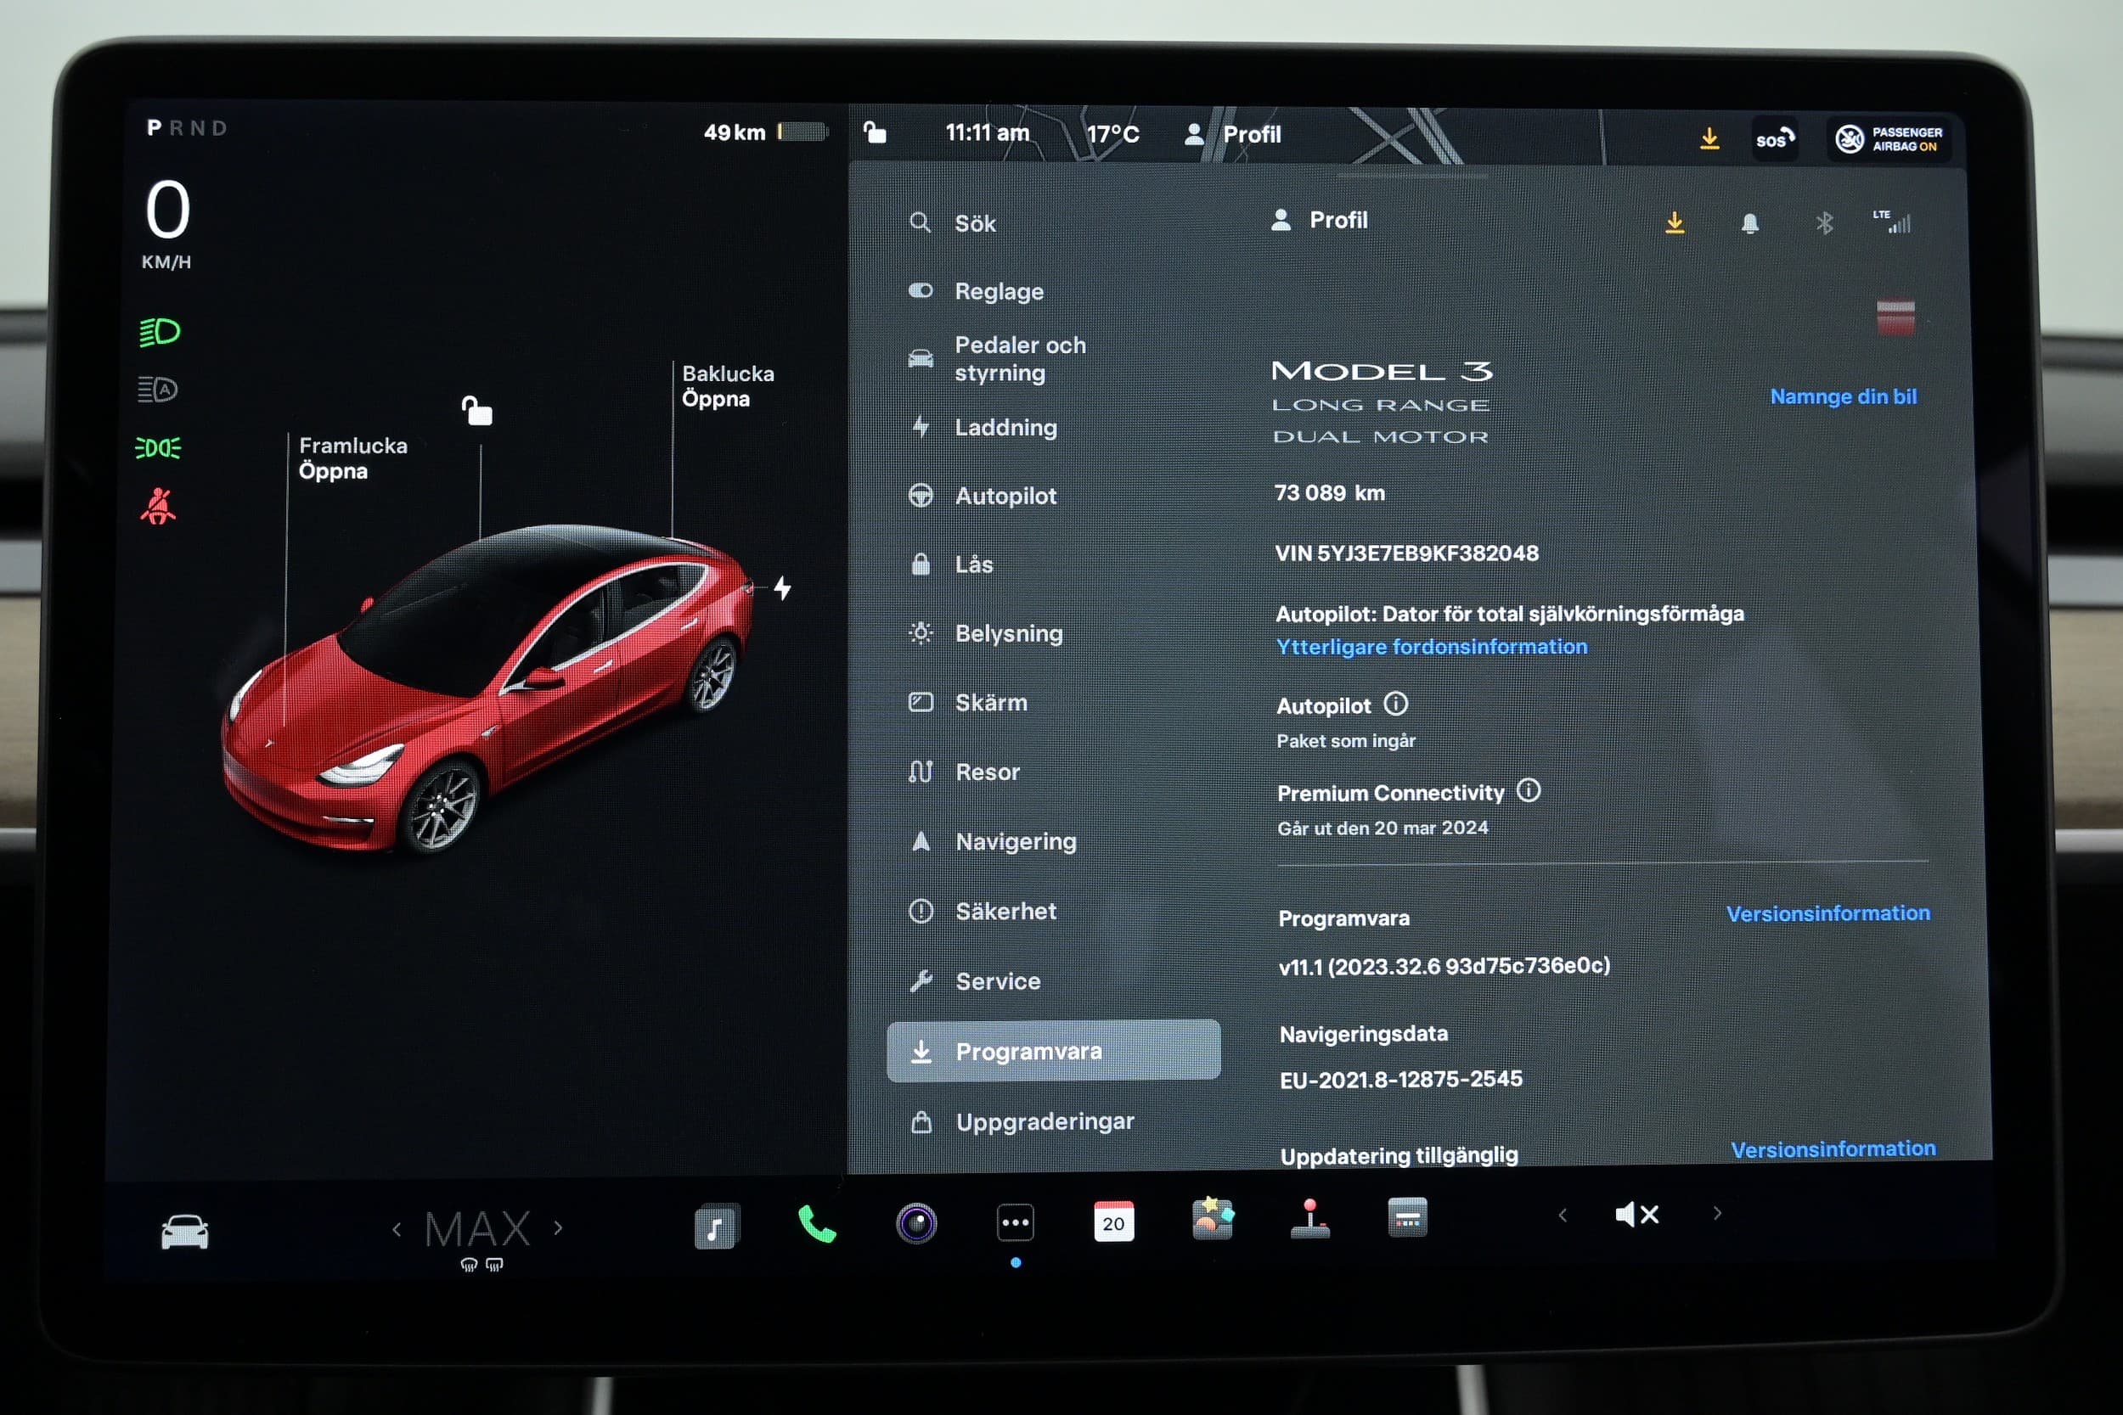Open Ytterligare fordonsinformation link

1432,647
